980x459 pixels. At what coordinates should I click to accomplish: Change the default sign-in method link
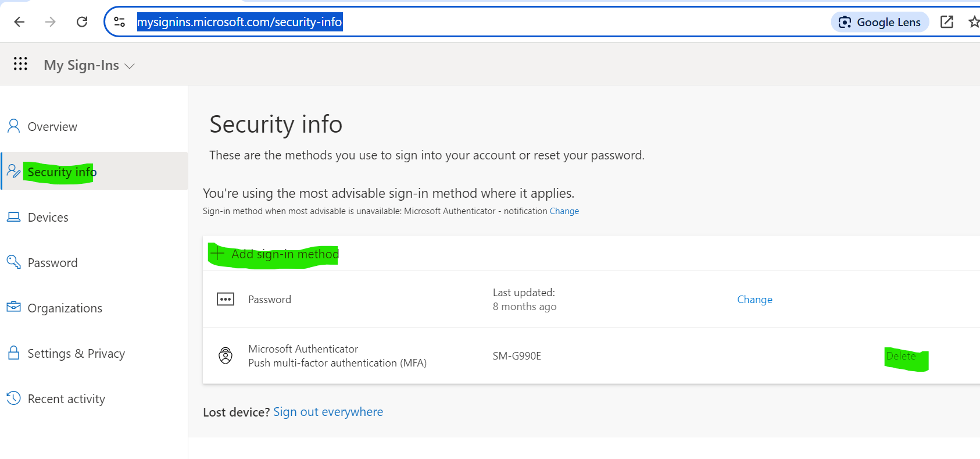pos(564,211)
